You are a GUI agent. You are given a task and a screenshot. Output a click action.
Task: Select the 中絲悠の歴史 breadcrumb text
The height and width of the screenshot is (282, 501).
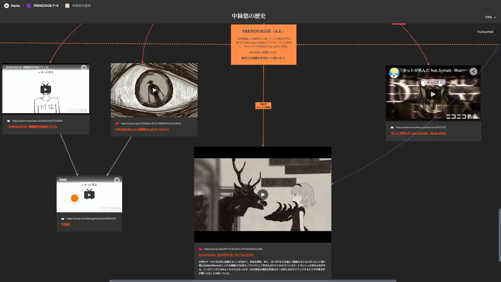81,5
